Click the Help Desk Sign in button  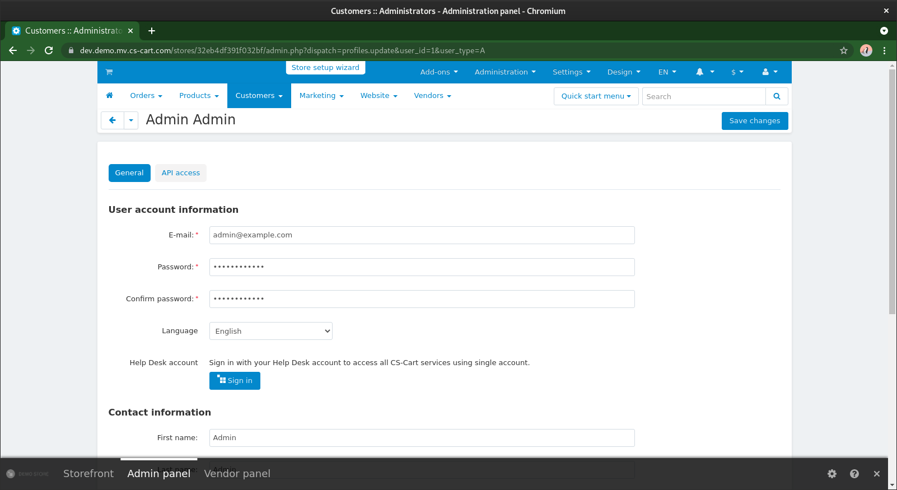coord(235,381)
